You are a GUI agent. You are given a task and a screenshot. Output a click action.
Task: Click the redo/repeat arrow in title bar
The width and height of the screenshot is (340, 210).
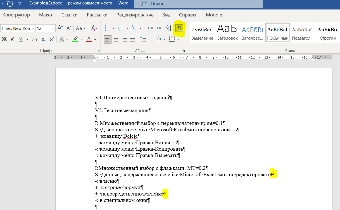pyautogui.click(x=10, y=4)
